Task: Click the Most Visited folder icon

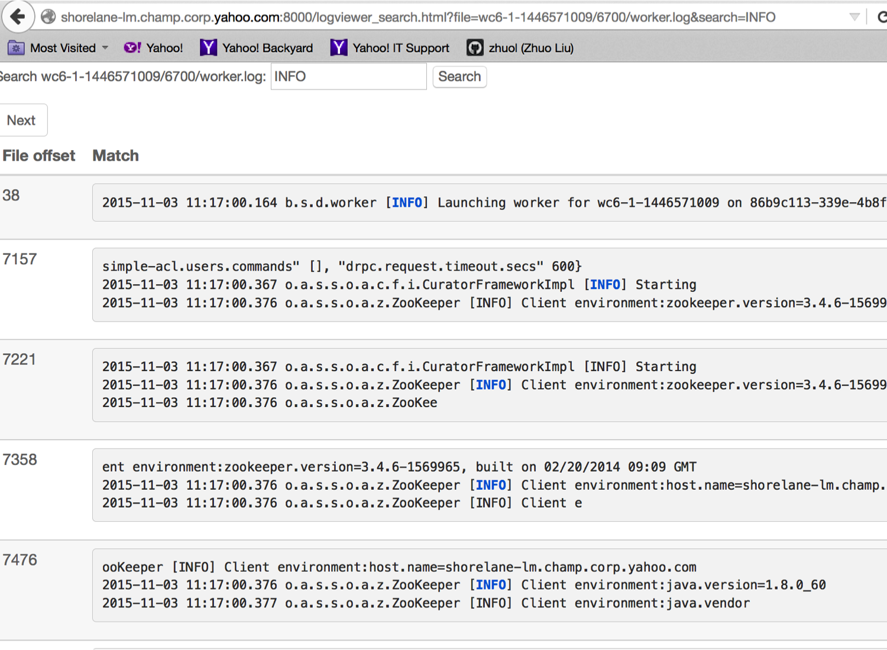Action: (x=16, y=48)
